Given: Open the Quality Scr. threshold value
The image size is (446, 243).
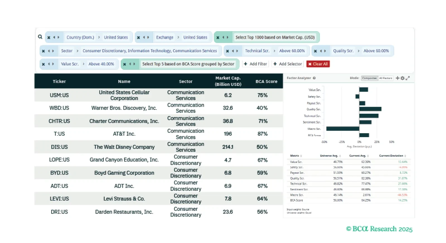Looking at the screenshot, I should coord(376,51).
